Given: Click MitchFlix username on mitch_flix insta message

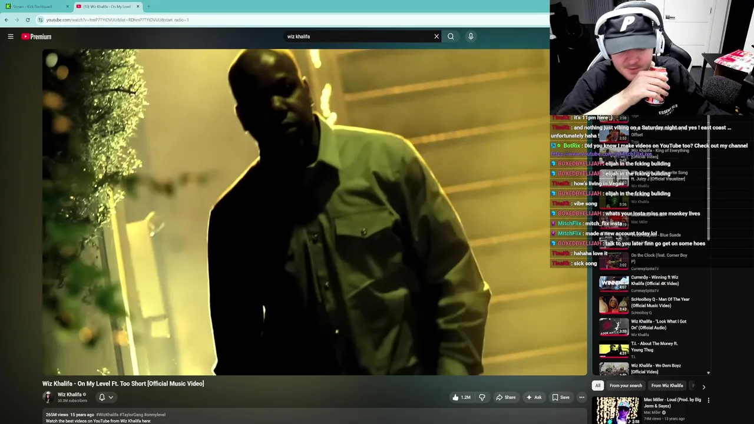Looking at the screenshot, I should [569, 223].
